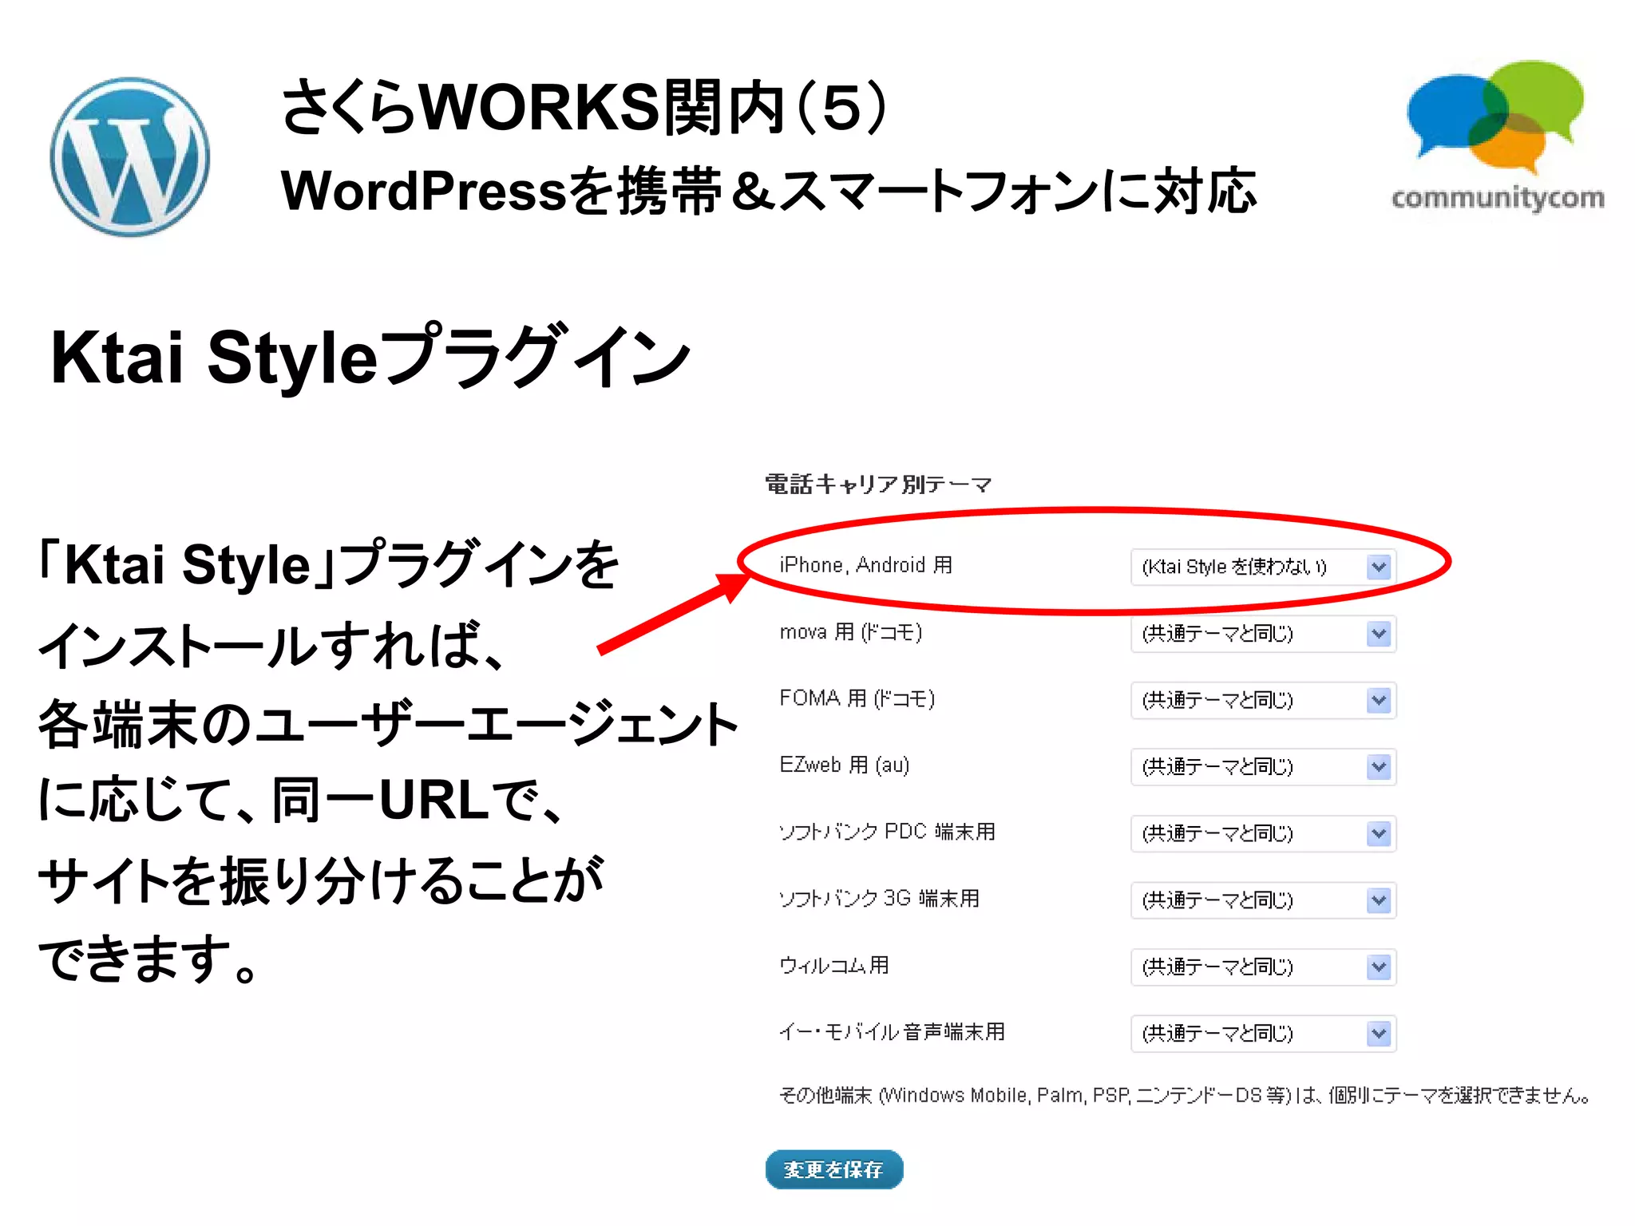This screenshot has height=1226, width=1635.
Task: Click the その他端末 note text
Action: click(x=1185, y=1095)
